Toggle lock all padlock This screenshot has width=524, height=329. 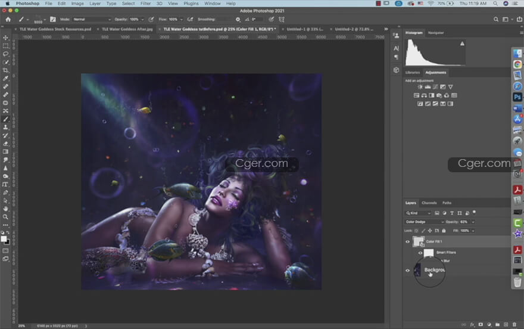pyautogui.click(x=444, y=231)
